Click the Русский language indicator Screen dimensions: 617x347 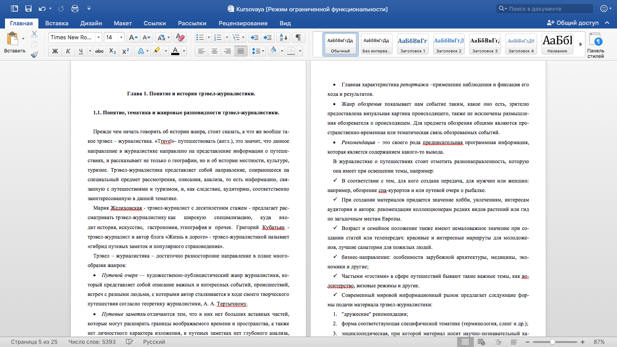[154, 342]
